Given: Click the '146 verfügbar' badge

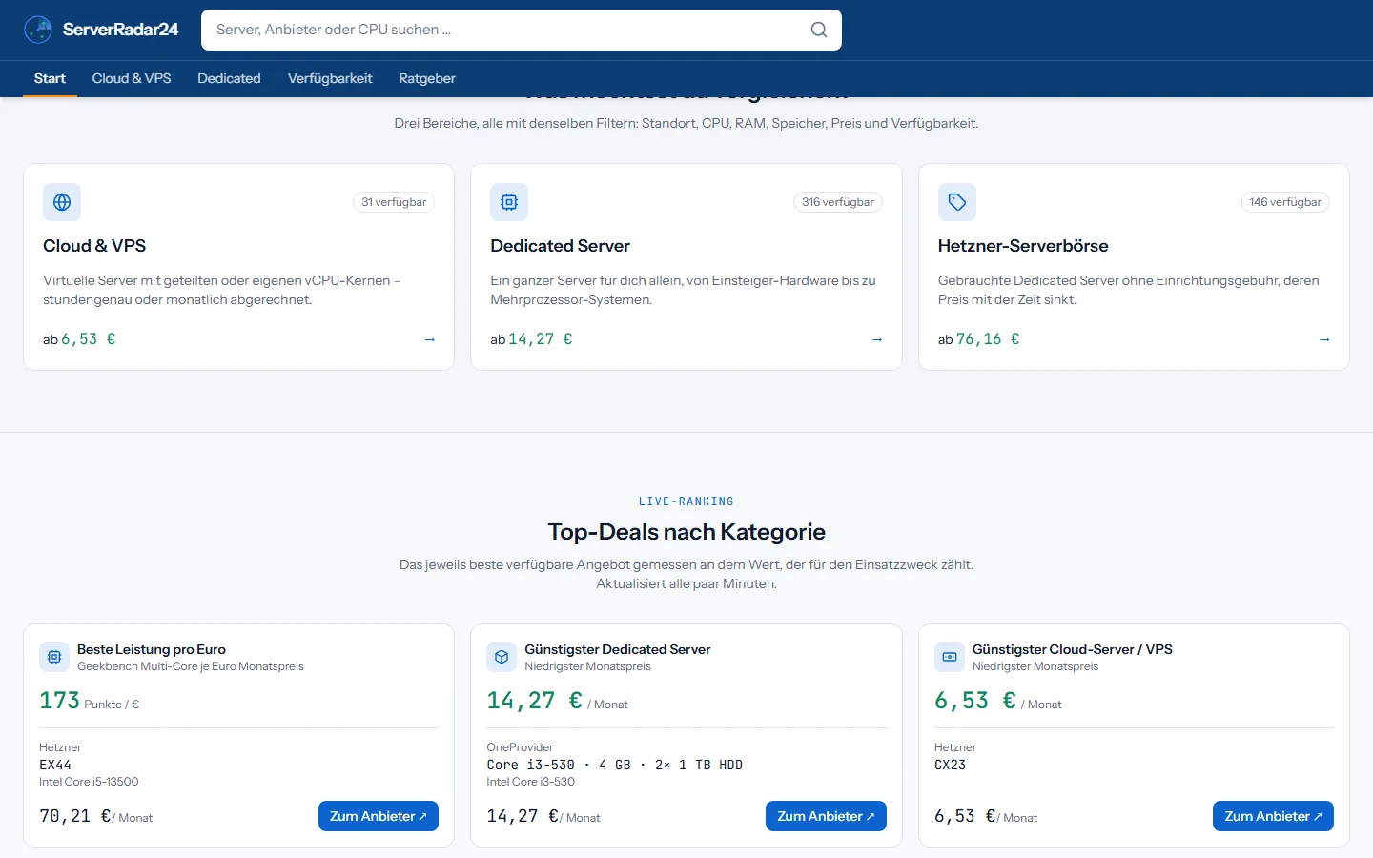Looking at the screenshot, I should [1285, 202].
